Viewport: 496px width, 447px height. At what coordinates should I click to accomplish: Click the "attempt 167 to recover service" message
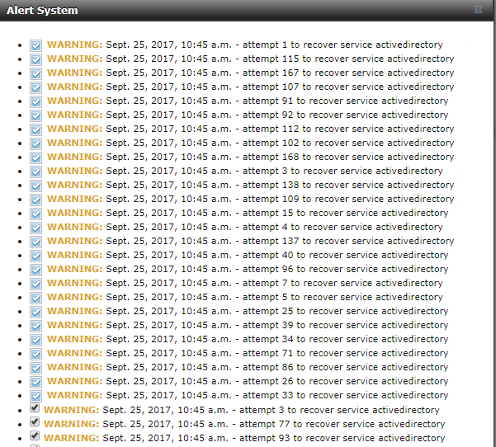coord(348,73)
